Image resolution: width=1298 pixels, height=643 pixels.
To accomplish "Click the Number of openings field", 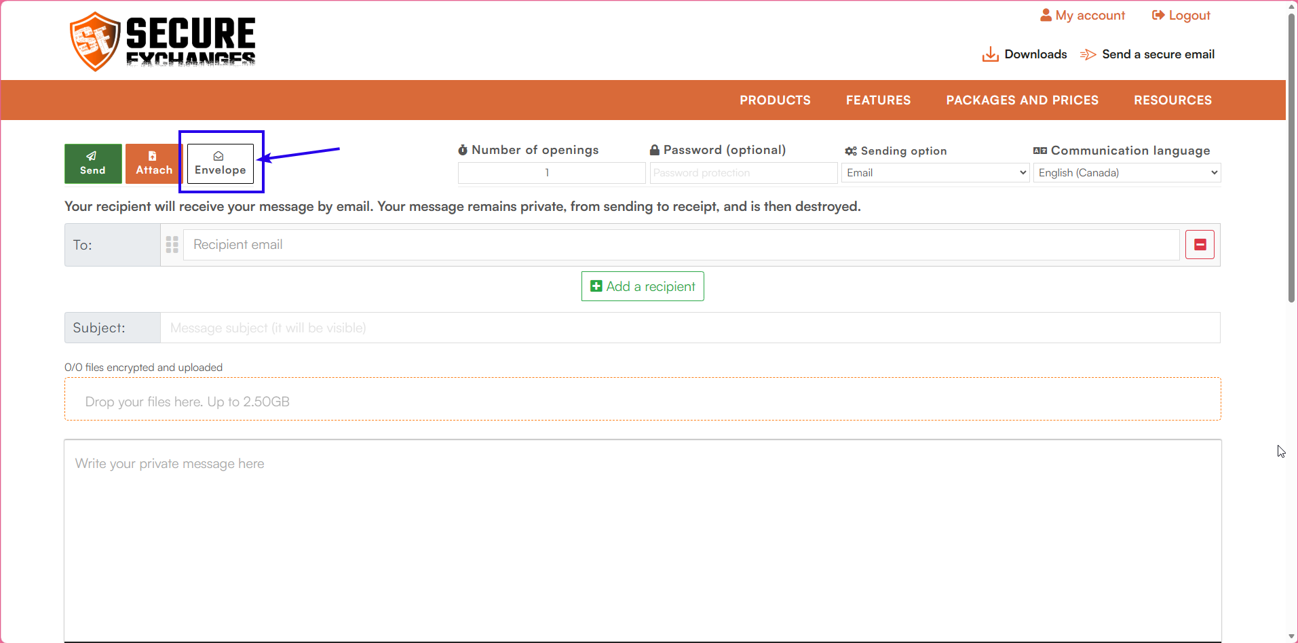I will 552,173.
